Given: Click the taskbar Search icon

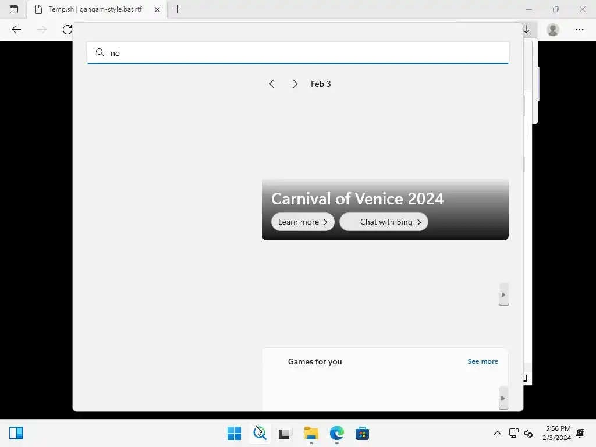Looking at the screenshot, I should coord(260,433).
